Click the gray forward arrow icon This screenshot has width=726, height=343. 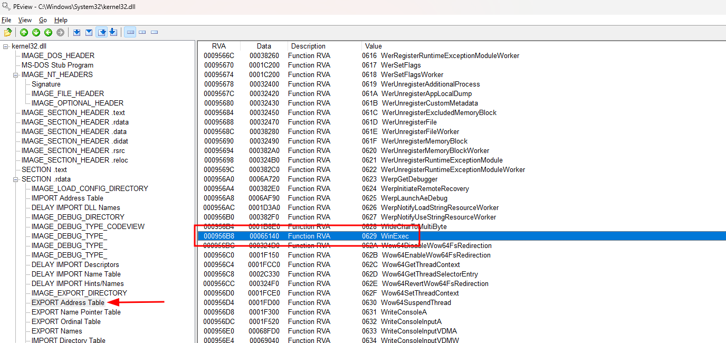click(60, 33)
